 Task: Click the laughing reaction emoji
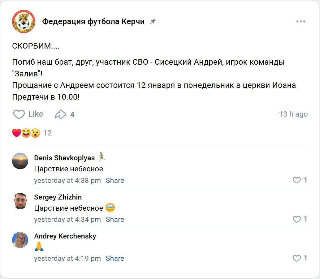tap(26, 133)
